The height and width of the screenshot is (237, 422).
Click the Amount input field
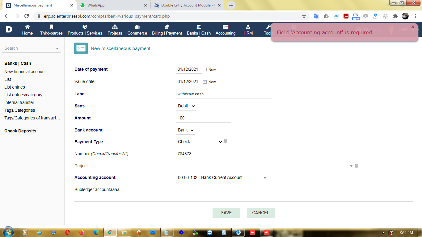204,118
